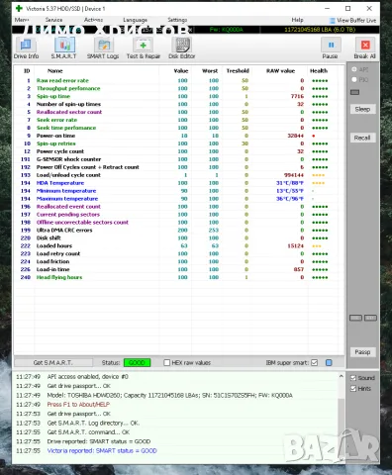This screenshot has width=392, height=475.
Task: Select the Disk shift row
Action: click(x=178, y=238)
